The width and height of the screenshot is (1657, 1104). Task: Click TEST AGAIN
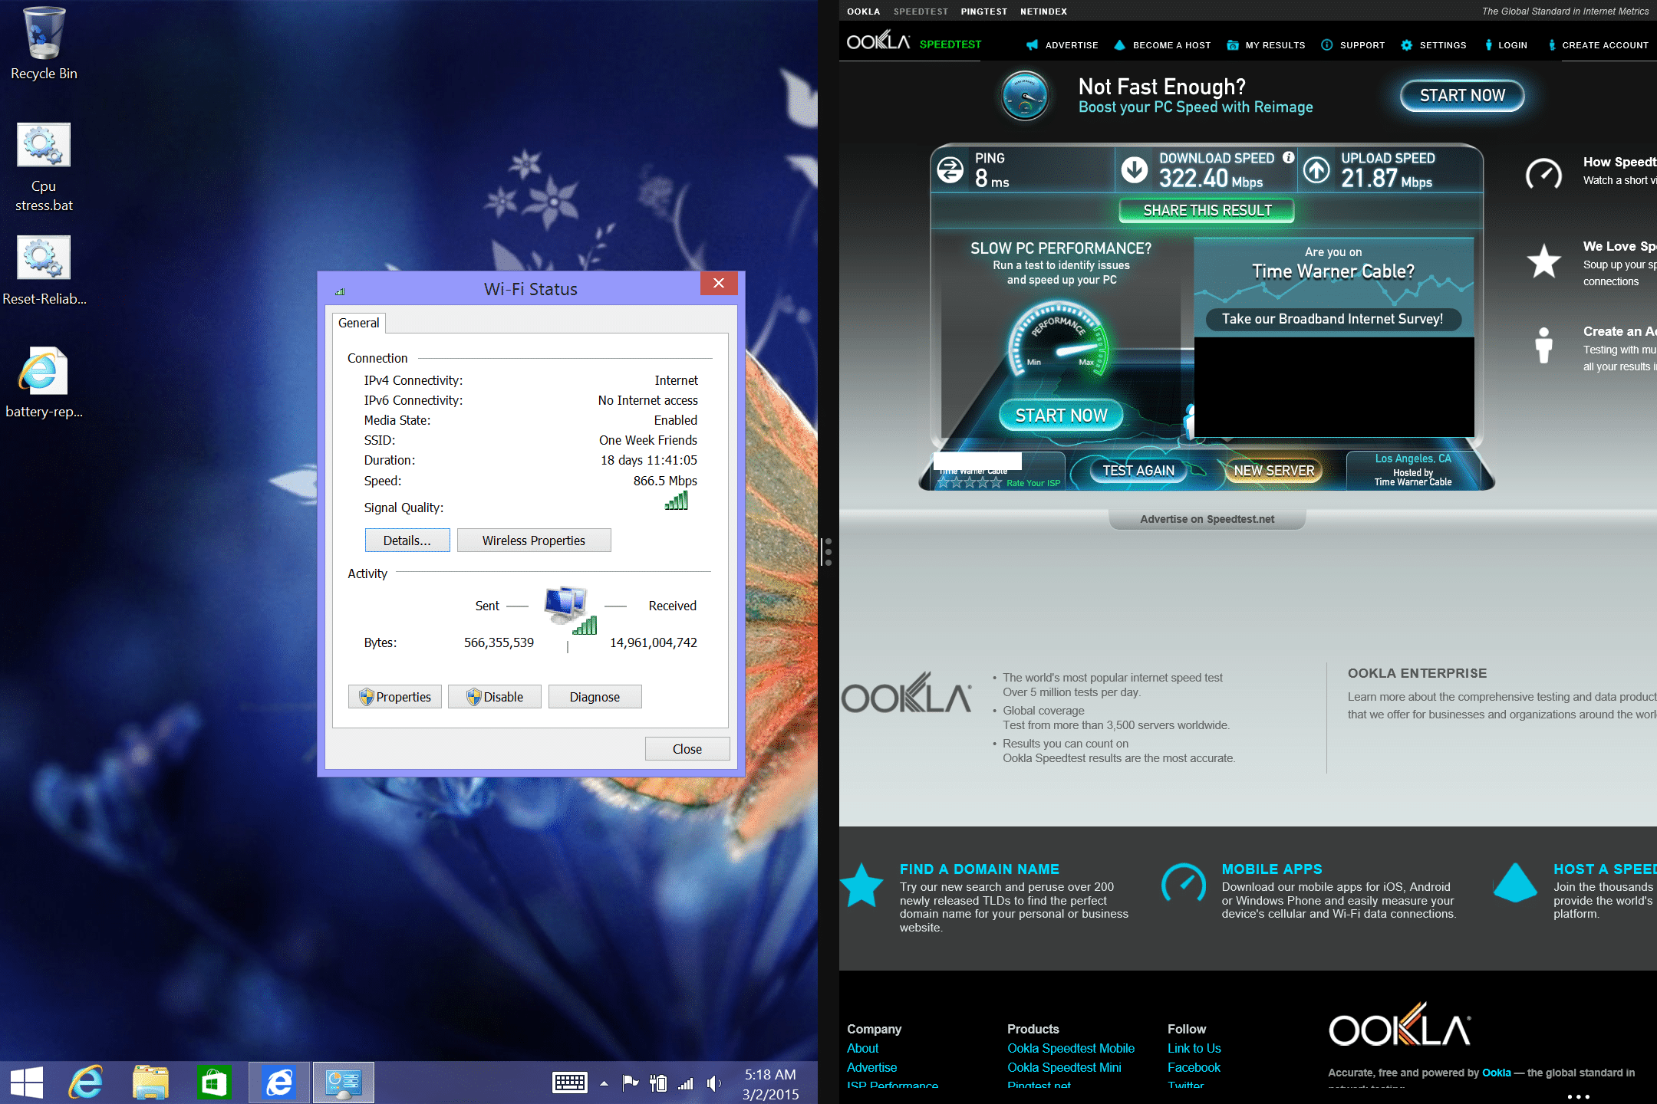(1138, 471)
